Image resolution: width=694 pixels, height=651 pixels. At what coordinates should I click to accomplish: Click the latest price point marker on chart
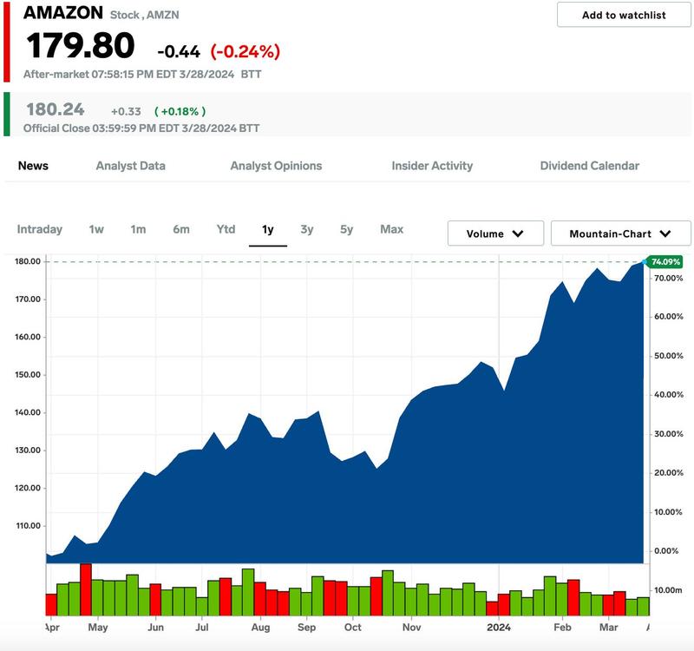[x=644, y=262]
